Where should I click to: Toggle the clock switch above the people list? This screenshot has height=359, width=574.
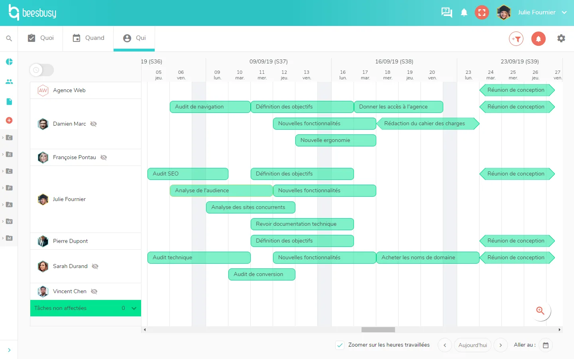tap(41, 70)
